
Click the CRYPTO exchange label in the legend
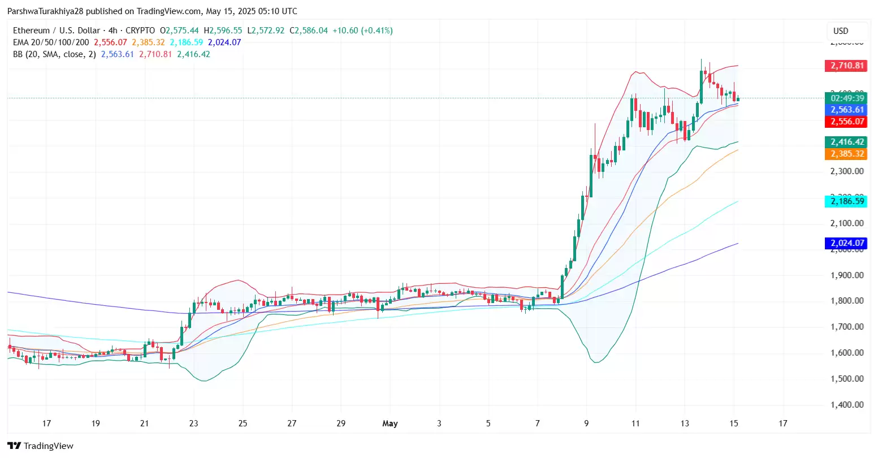(x=140, y=31)
